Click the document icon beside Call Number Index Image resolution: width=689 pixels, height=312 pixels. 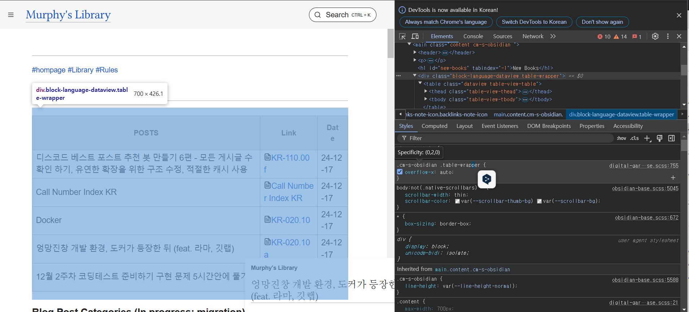click(x=267, y=185)
